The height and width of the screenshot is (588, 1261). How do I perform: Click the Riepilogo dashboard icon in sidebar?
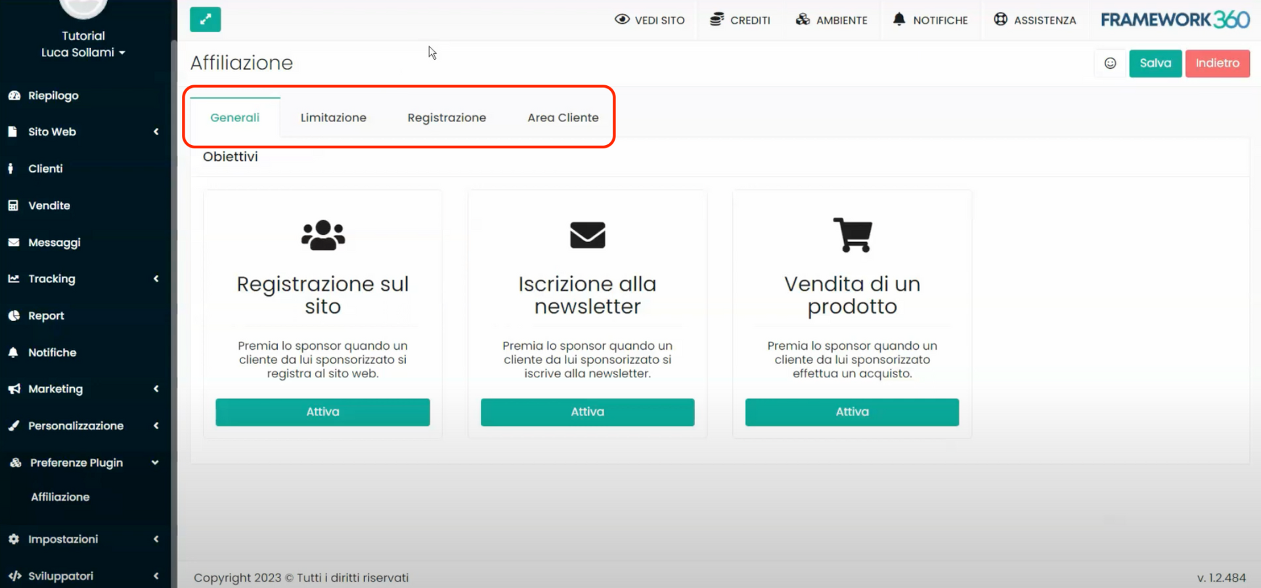[14, 95]
